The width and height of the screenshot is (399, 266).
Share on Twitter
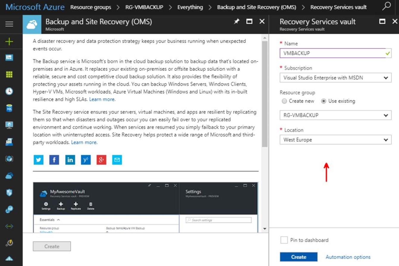38,160
